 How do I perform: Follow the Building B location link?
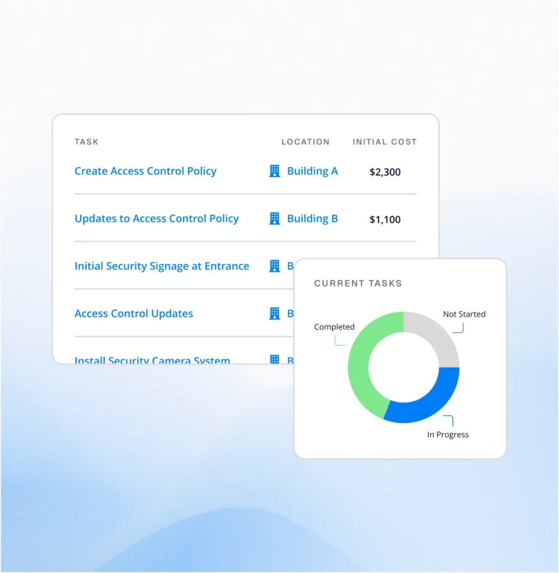[x=313, y=219]
